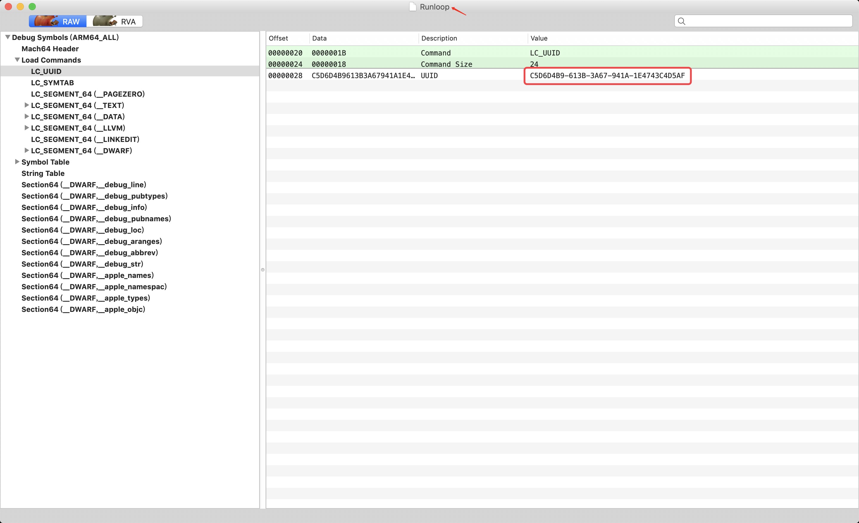Select Section64 __debug_info entry

tap(84, 207)
